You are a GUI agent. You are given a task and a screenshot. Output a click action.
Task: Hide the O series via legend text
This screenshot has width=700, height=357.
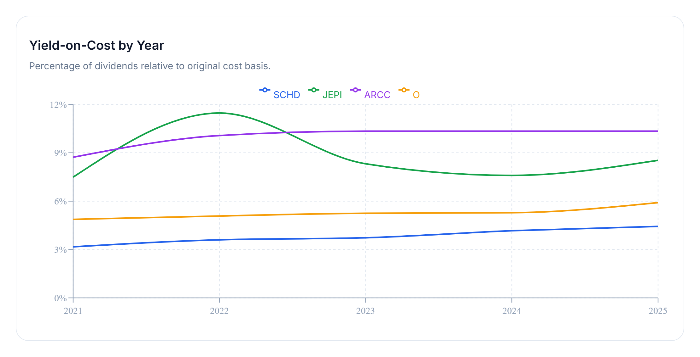pos(416,95)
